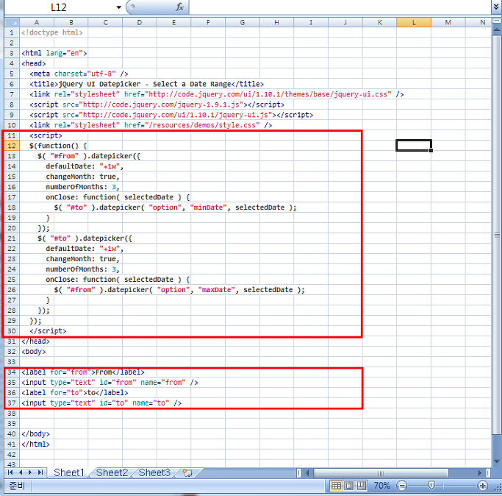Click the Select All corner button

pos(12,22)
